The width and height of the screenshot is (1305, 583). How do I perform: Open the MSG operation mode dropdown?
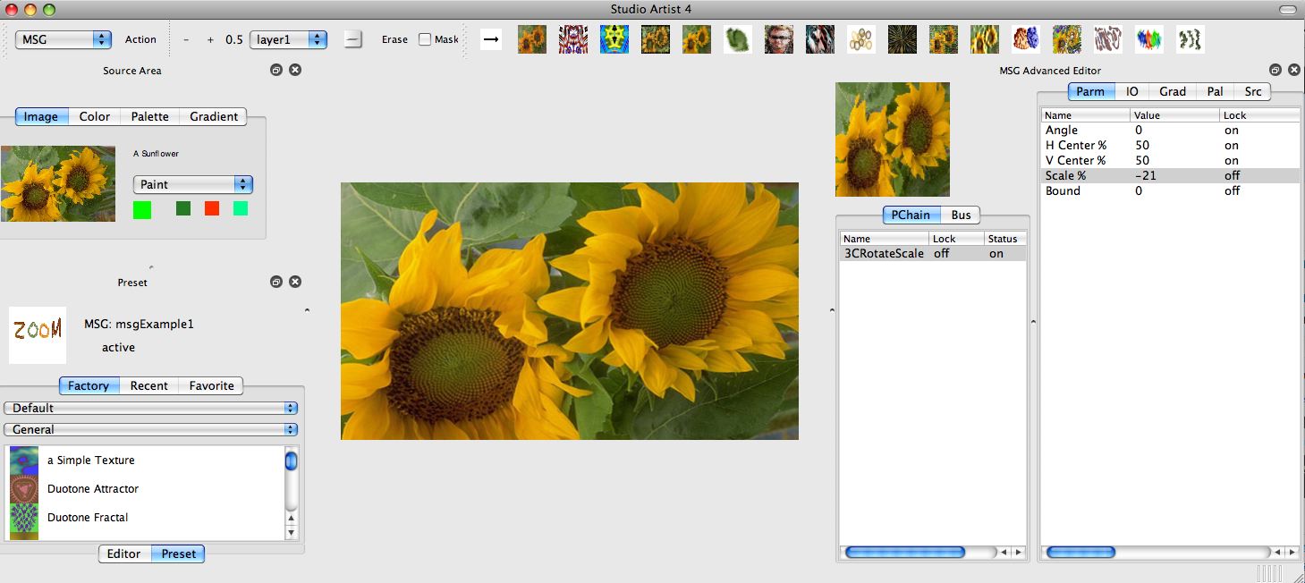pos(63,39)
